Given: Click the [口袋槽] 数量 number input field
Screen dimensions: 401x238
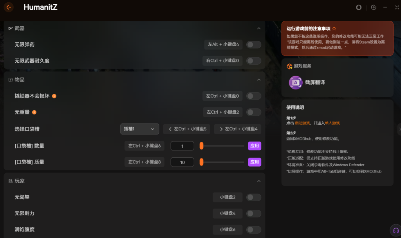Looking at the screenshot, I should click(x=182, y=146).
